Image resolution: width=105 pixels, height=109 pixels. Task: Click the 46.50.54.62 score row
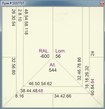[x=40, y=84]
